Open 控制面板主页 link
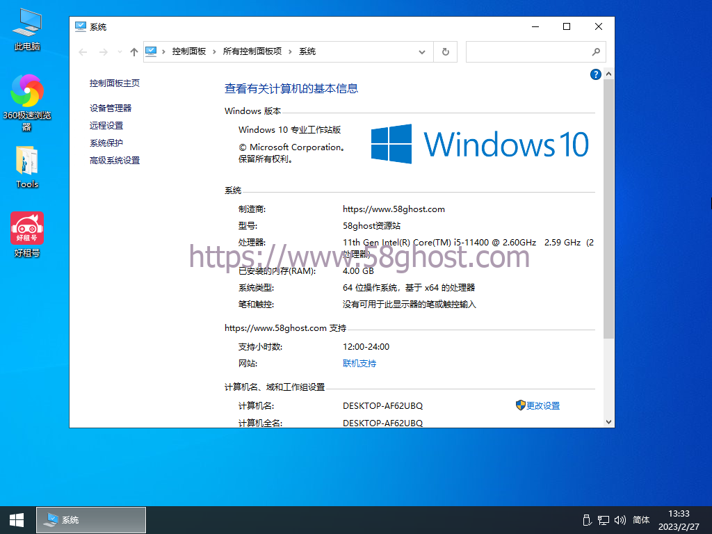The image size is (712, 534). (x=115, y=83)
